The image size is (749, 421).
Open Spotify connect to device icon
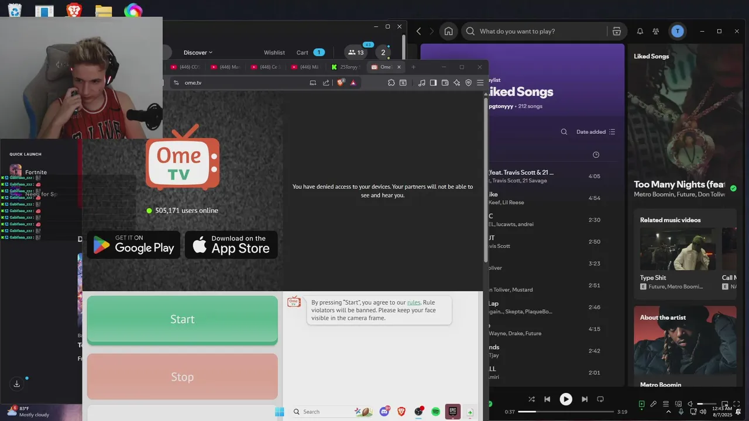point(678,404)
